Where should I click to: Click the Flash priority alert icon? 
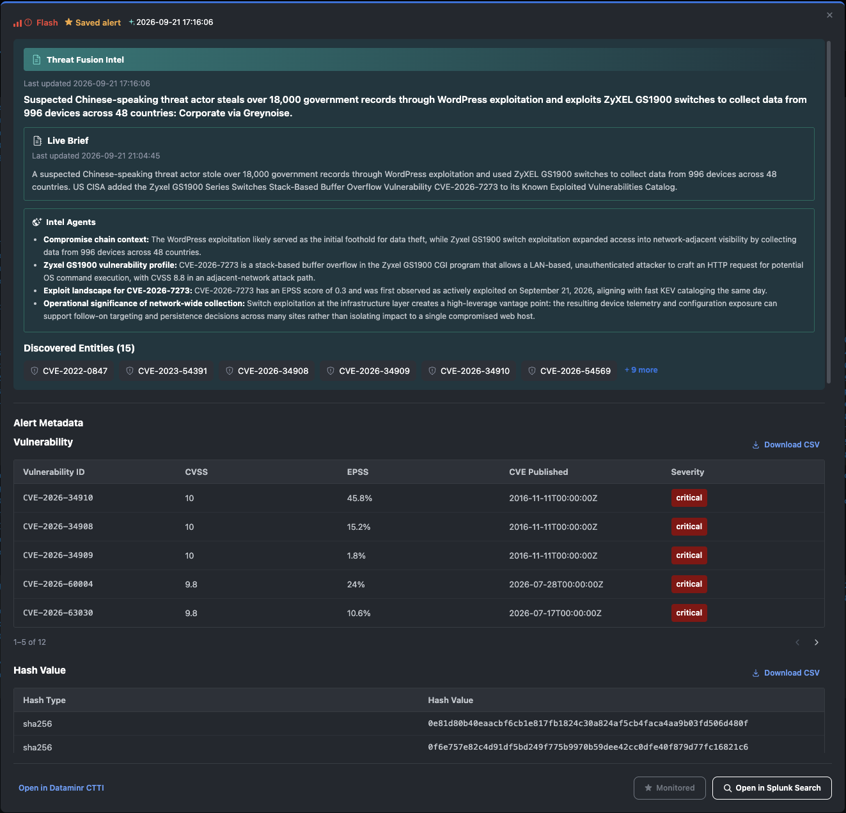coord(28,22)
